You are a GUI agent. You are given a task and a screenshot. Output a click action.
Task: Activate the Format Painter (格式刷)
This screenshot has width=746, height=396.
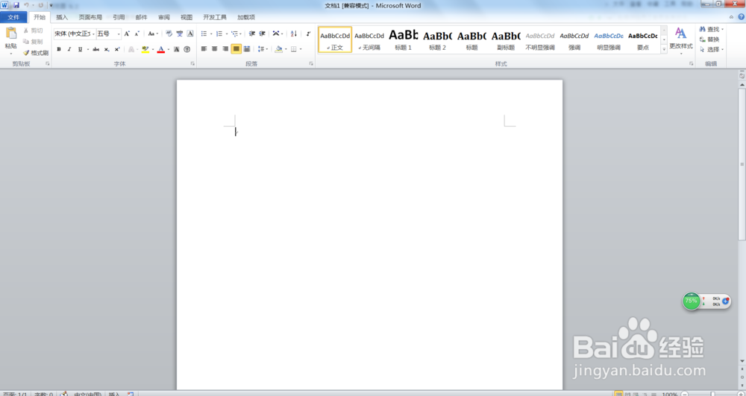36,53
